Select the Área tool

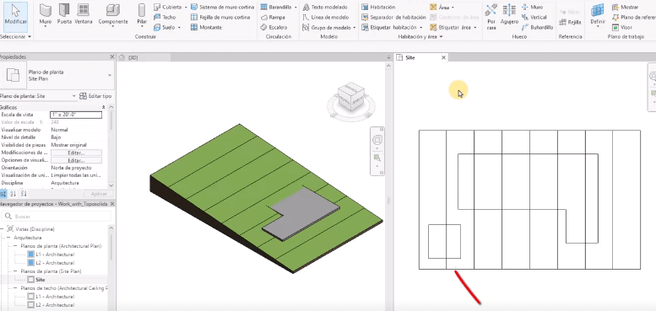[x=440, y=7]
